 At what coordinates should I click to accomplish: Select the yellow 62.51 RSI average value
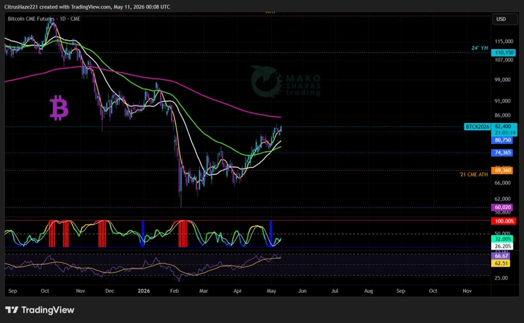click(500, 263)
